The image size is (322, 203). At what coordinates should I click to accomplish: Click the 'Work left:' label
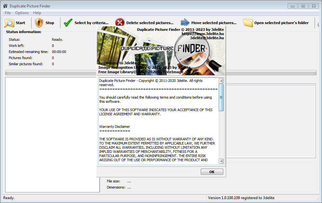[16, 46]
